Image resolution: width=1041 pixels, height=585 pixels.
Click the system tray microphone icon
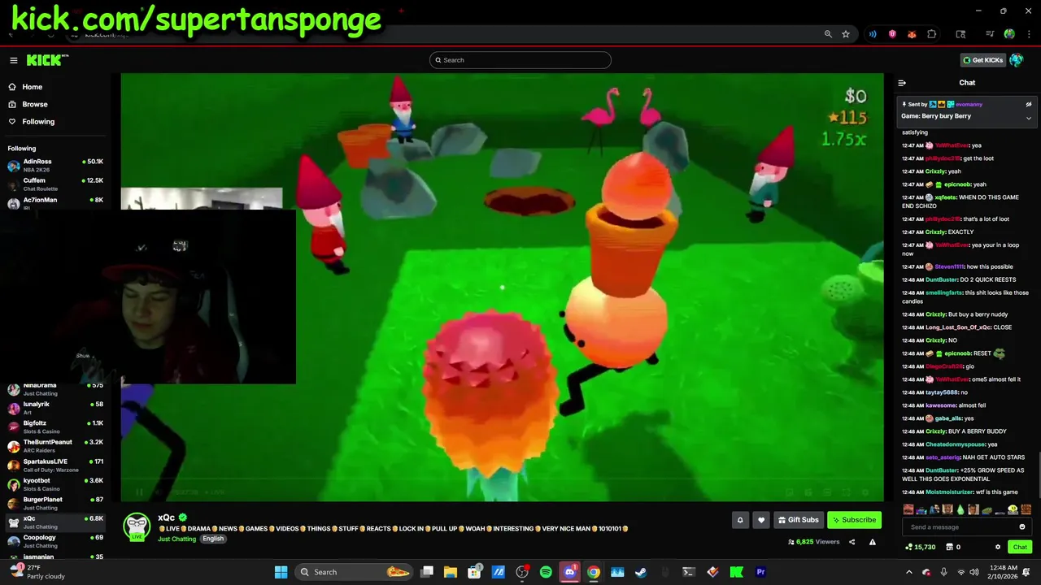pyautogui.click(x=944, y=572)
